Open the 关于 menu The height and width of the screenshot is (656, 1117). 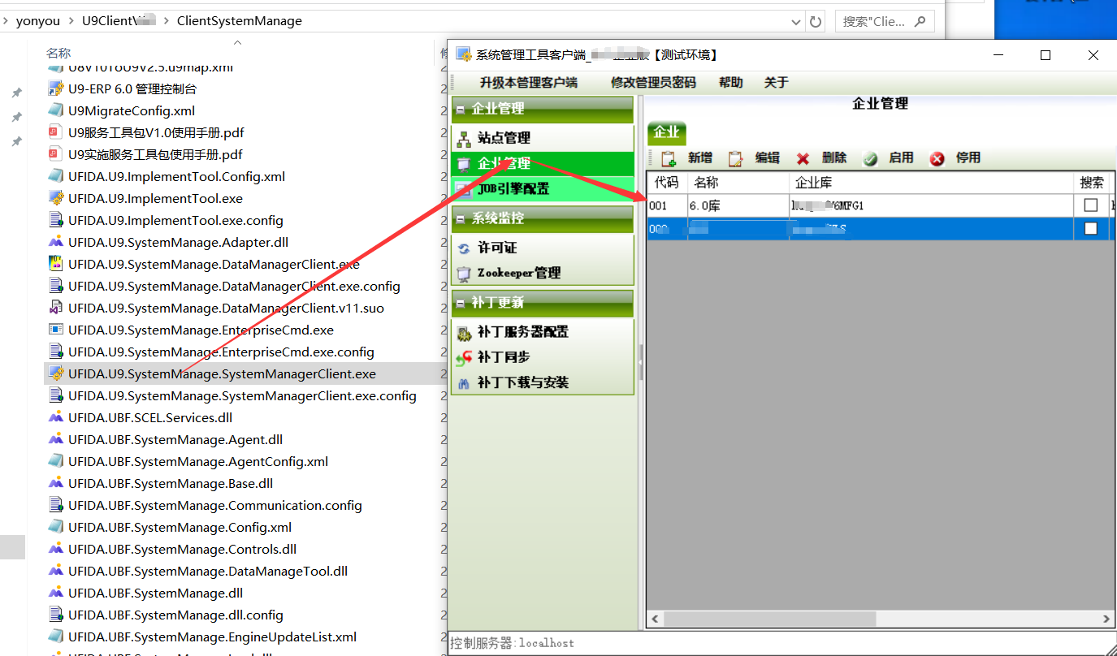(777, 83)
